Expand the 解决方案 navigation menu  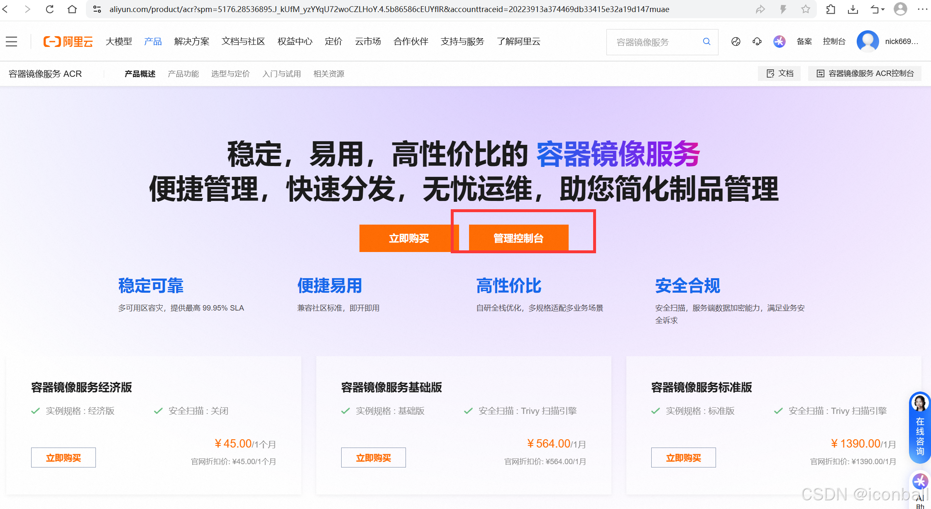click(191, 42)
